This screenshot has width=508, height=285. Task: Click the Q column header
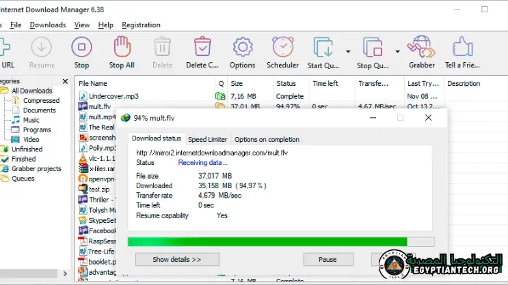[x=222, y=83]
